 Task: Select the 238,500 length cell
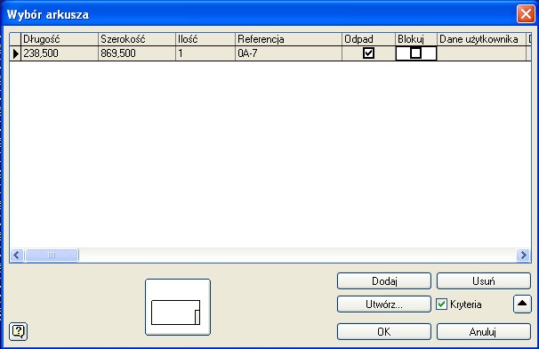pos(60,53)
